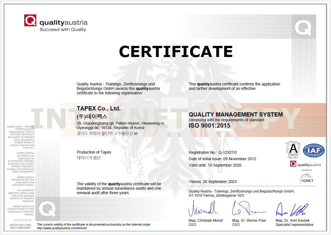Screen dimensions: 331x235
Task: Click the certificate ID starting b6f3151f-db1c-4069
Action: pyautogui.click(x=20, y=226)
